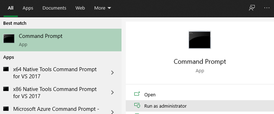Click the Open arrow icon
Image resolution: width=274 pixels, height=114 pixels.
137,94
